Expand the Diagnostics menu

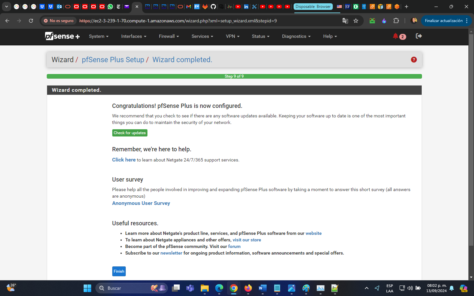coord(296,36)
